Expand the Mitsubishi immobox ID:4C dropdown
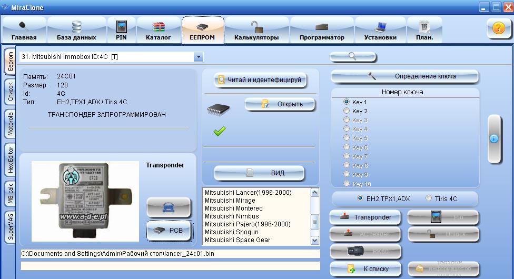The height and width of the screenshot is (279, 514). [x=199, y=57]
